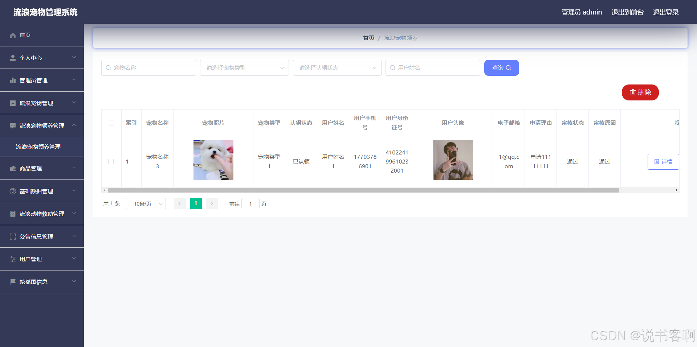Click the 已认领 status cell
Screen dimensions: 697x347
click(x=301, y=162)
